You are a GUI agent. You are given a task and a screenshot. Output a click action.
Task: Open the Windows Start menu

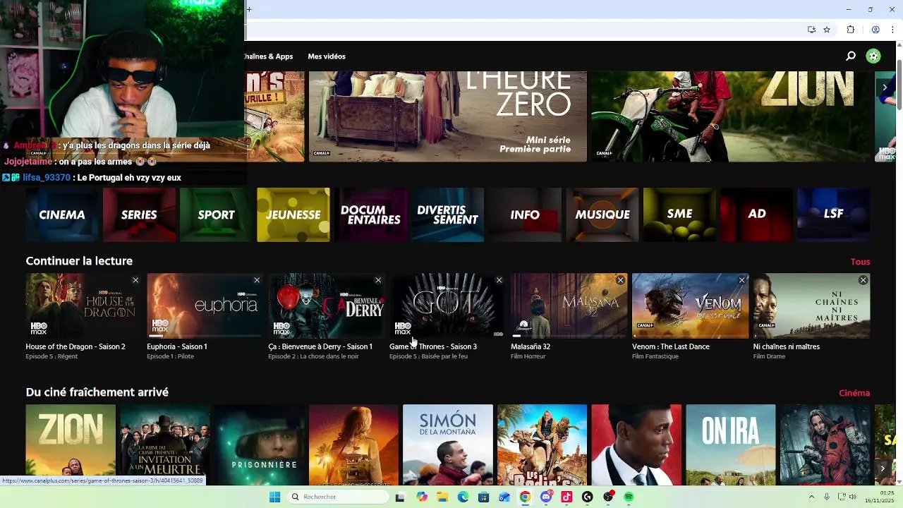tap(274, 497)
